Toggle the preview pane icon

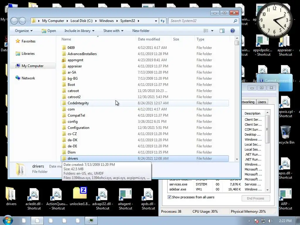[x=222, y=30]
